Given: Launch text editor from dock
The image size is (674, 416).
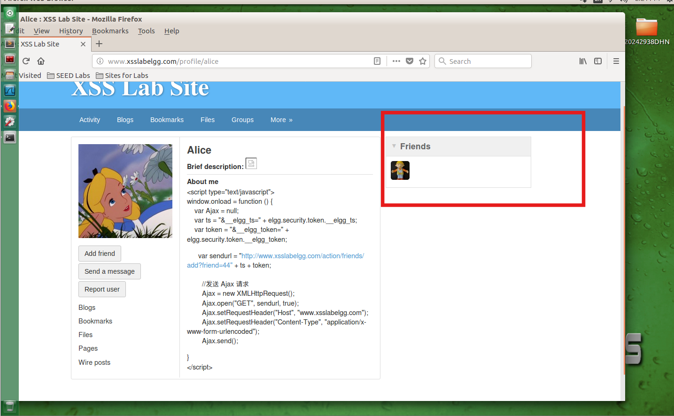Looking at the screenshot, I should (x=10, y=29).
